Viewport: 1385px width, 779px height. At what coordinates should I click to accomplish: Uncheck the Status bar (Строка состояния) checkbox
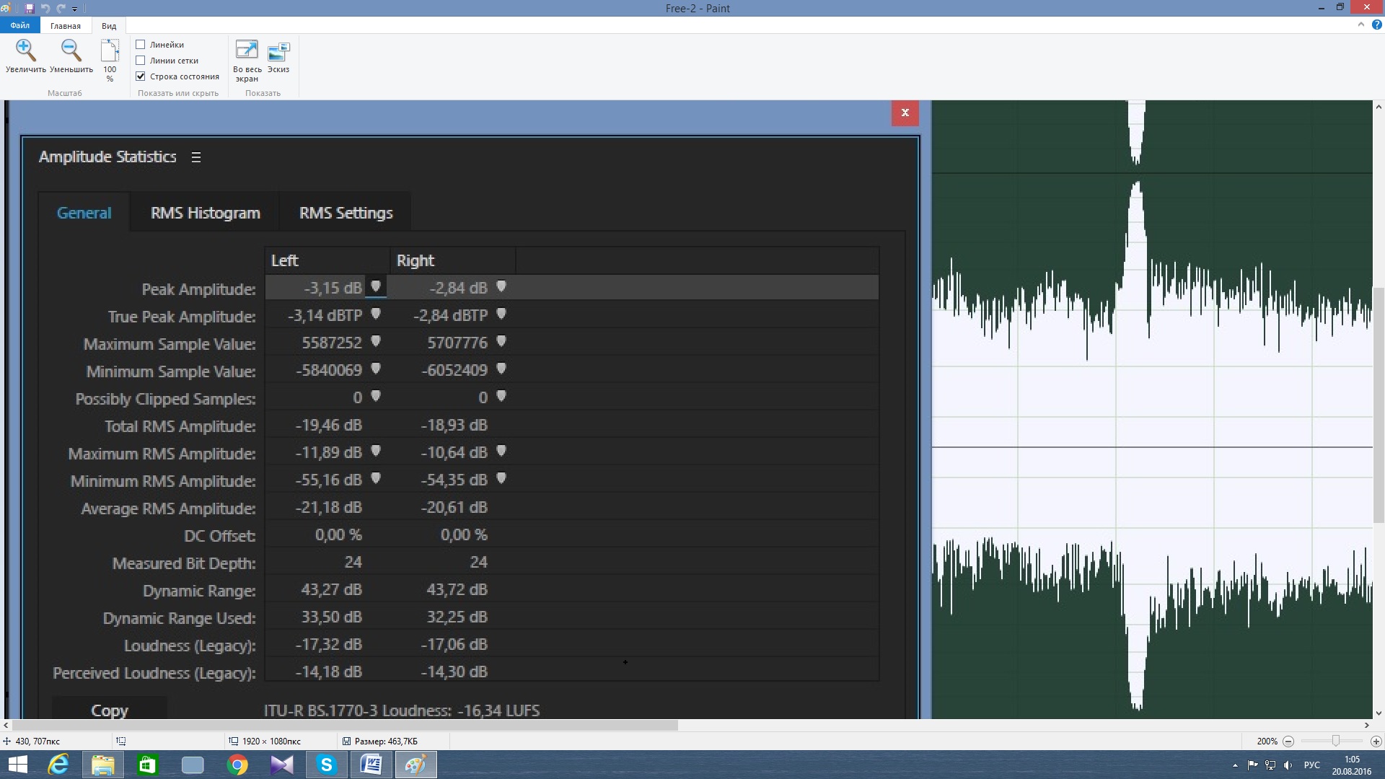point(141,76)
